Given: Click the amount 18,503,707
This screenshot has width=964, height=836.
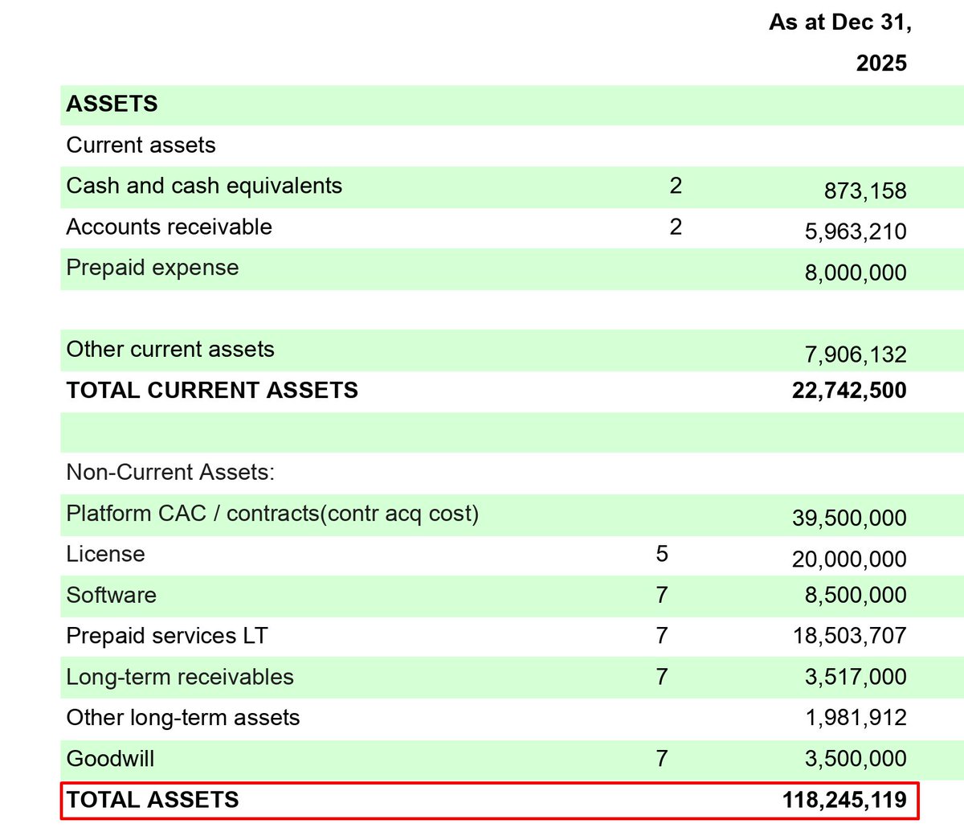Looking at the screenshot, I should tap(849, 636).
